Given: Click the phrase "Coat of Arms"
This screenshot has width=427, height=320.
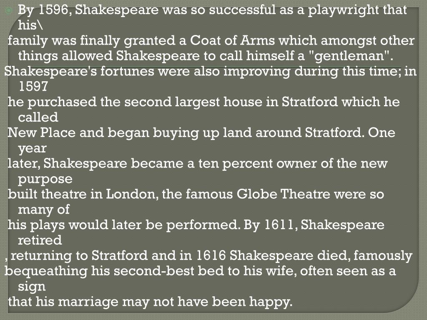Looking at the screenshot, I should click(232, 40).
